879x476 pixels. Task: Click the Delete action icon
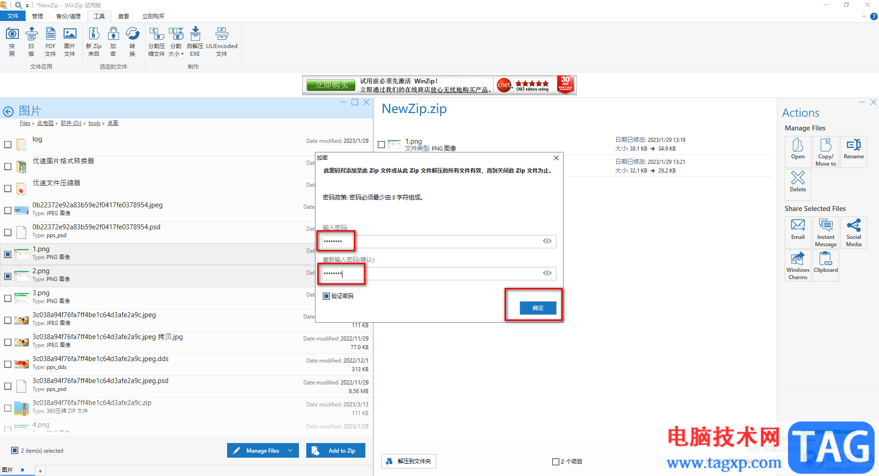(x=798, y=184)
